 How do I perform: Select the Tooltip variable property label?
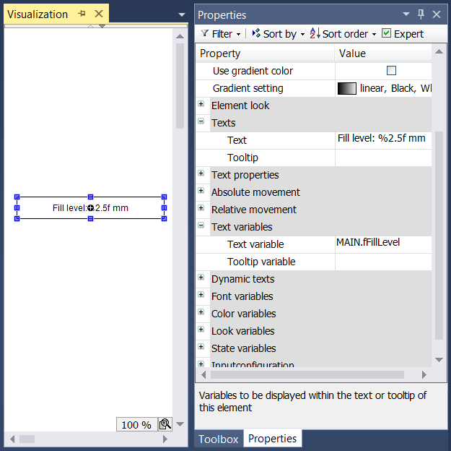261,262
